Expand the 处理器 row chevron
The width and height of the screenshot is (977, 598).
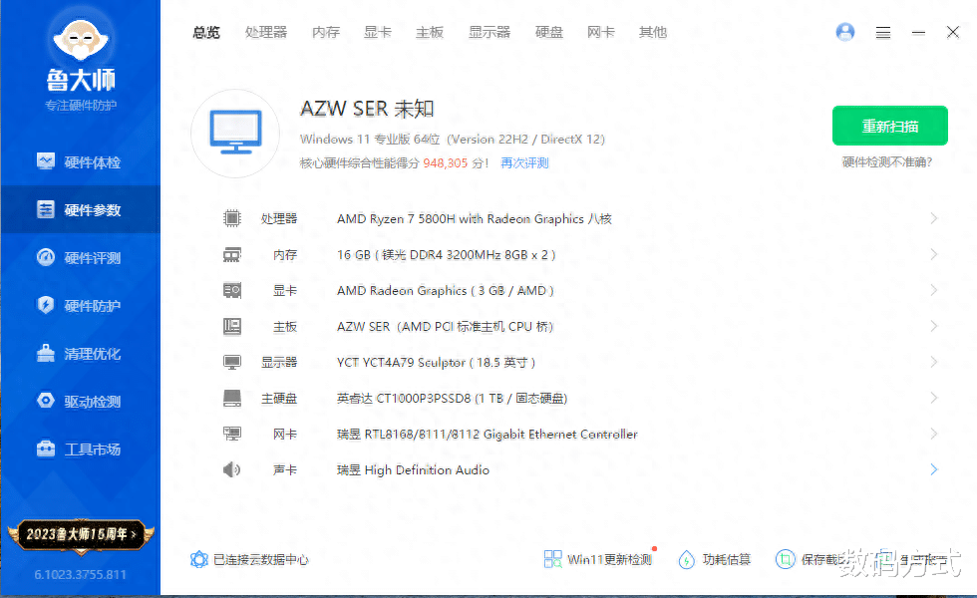[933, 218]
